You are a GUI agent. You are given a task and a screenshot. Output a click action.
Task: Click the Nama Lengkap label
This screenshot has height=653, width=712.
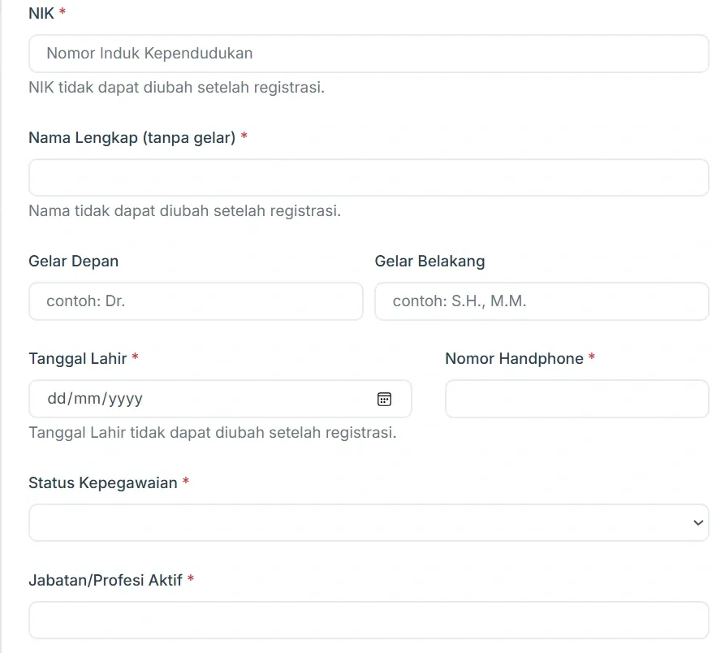tap(130, 137)
